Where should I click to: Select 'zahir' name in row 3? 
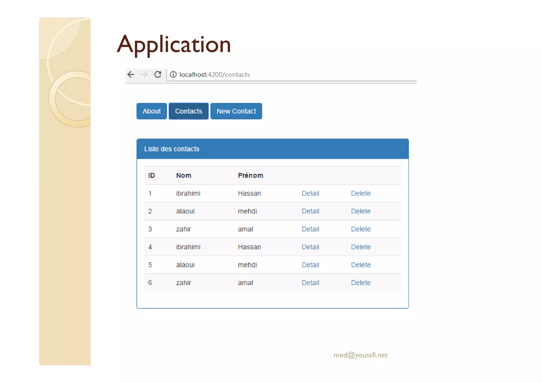183,229
